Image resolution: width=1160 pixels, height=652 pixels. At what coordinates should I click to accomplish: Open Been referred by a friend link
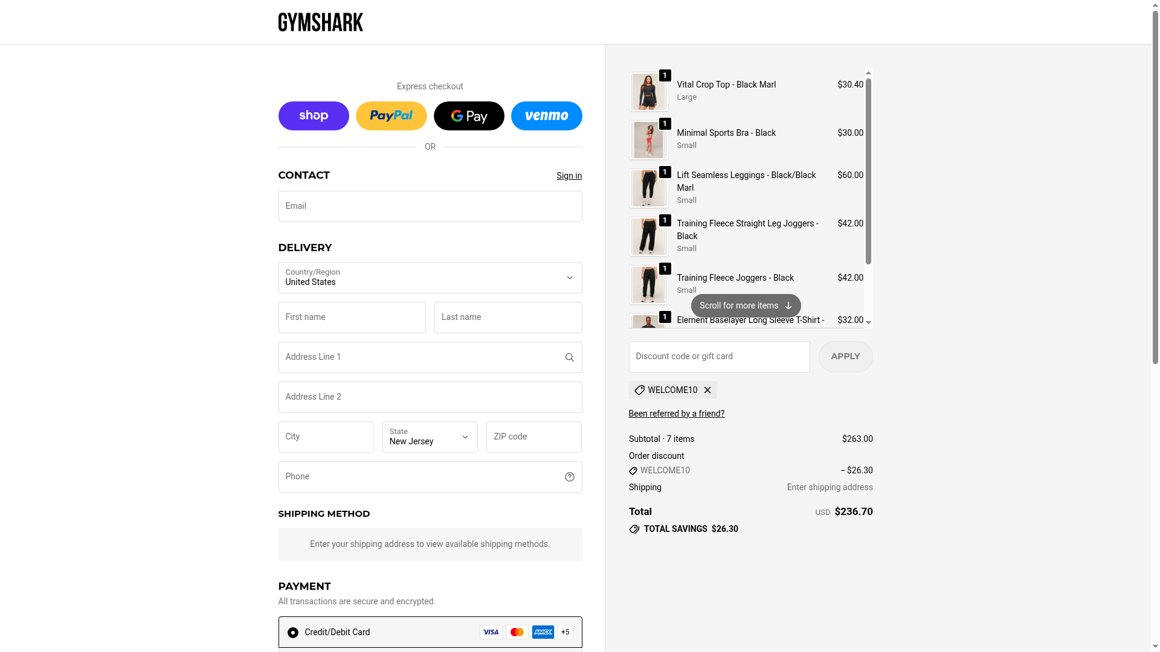pyautogui.click(x=676, y=414)
